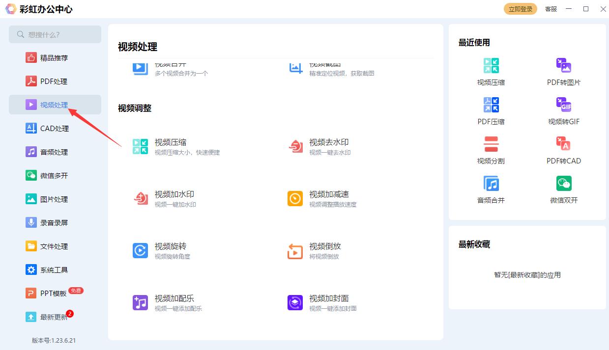
Task: Open the 视频旋转 tool
Action: click(x=170, y=247)
